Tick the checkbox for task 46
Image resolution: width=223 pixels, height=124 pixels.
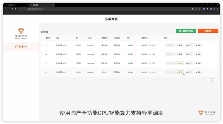pos(42,54)
